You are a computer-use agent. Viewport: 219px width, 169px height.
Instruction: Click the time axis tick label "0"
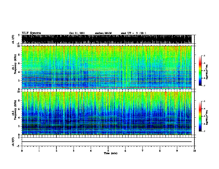tap(22, 151)
